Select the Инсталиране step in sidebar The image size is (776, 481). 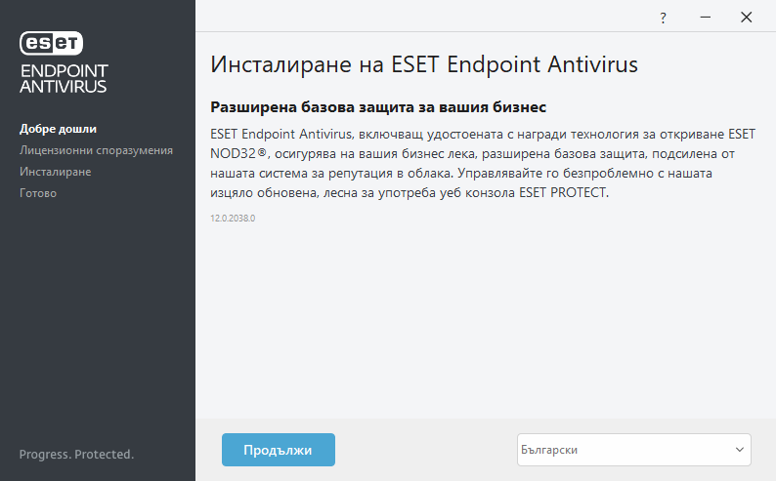[55, 172]
